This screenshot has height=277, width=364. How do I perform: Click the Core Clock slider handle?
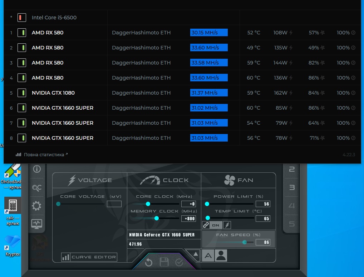(x=148, y=204)
